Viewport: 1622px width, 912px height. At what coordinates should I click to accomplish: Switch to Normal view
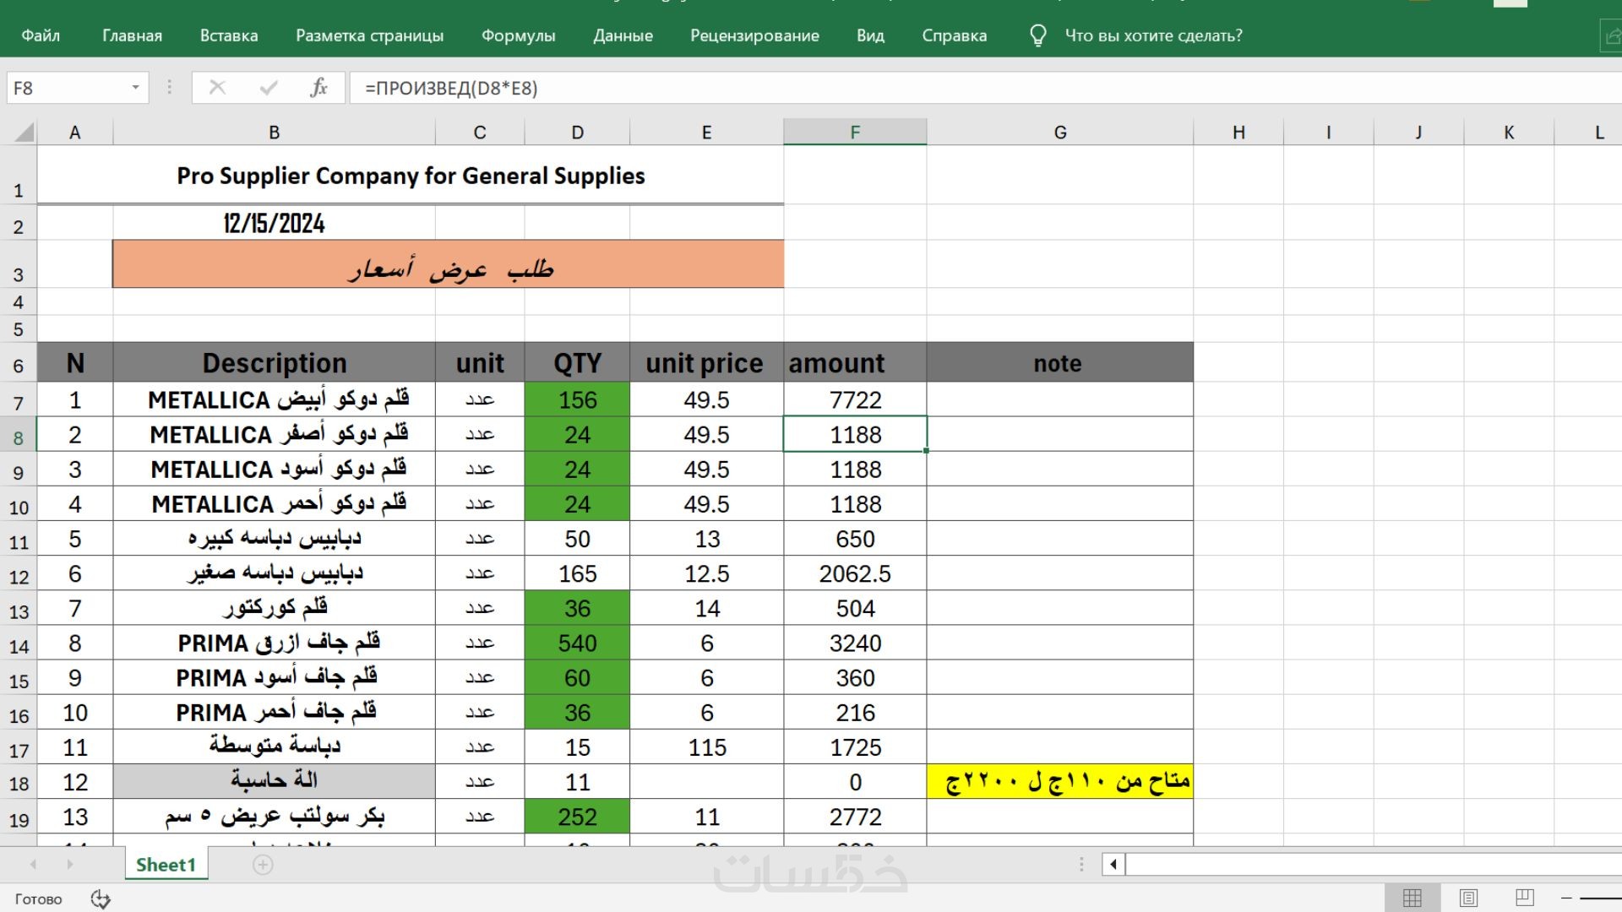tap(1412, 898)
